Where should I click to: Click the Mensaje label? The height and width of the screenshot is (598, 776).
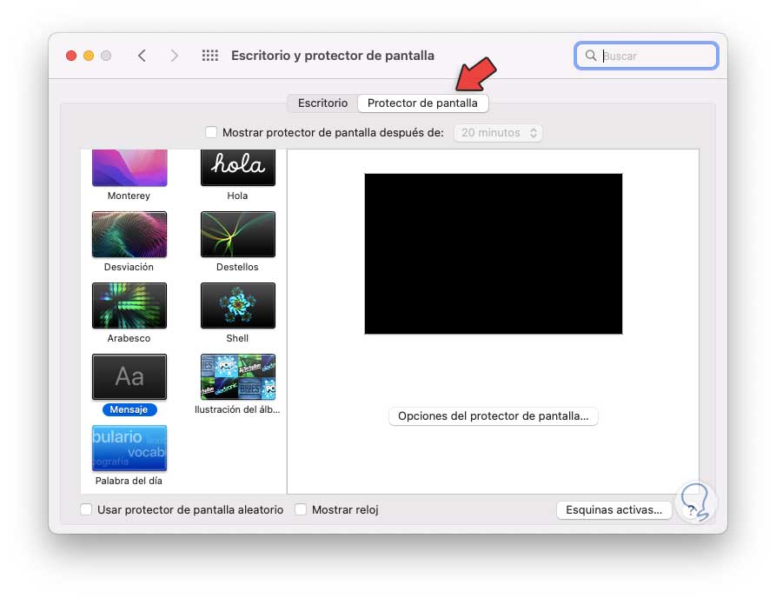pos(129,409)
